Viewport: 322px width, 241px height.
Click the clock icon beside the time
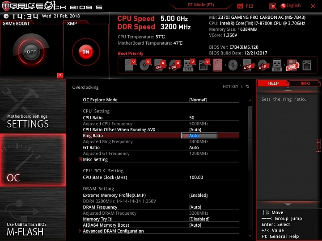pos(6,16)
